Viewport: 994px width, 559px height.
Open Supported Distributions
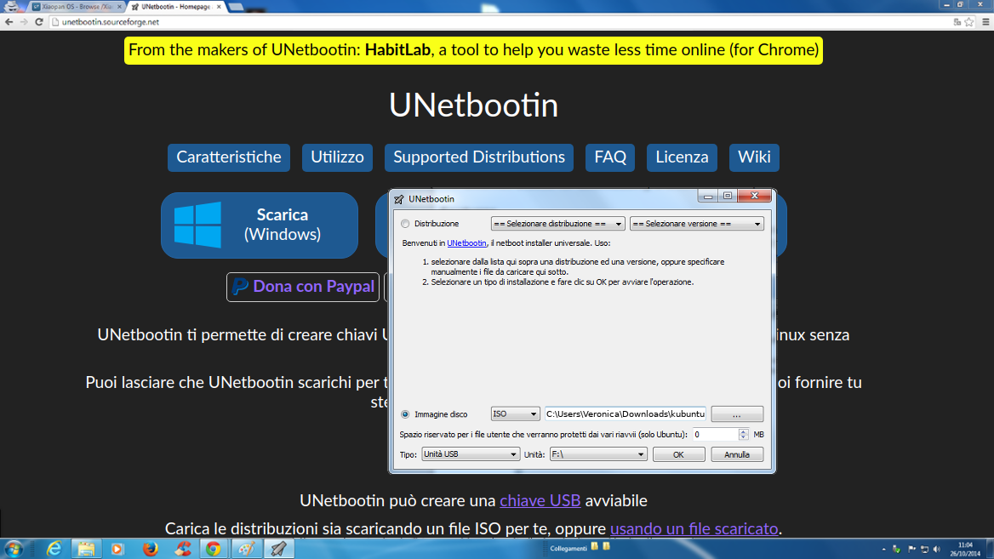(479, 157)
